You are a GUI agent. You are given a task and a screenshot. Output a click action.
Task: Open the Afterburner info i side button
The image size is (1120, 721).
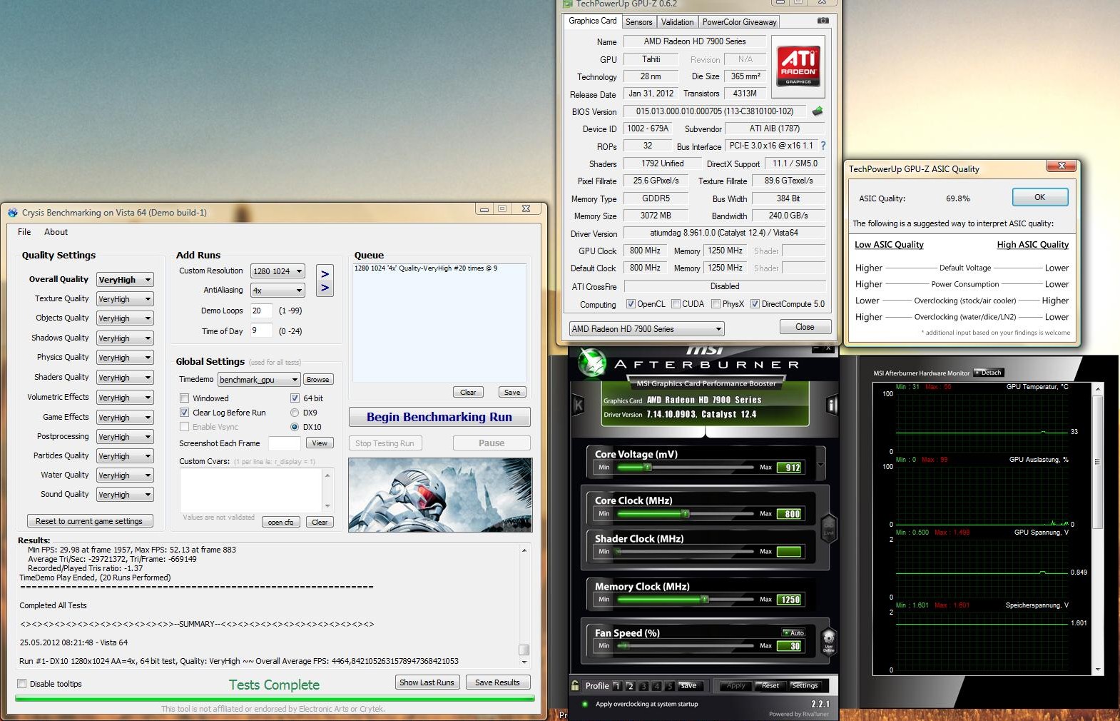click(831, 405)
